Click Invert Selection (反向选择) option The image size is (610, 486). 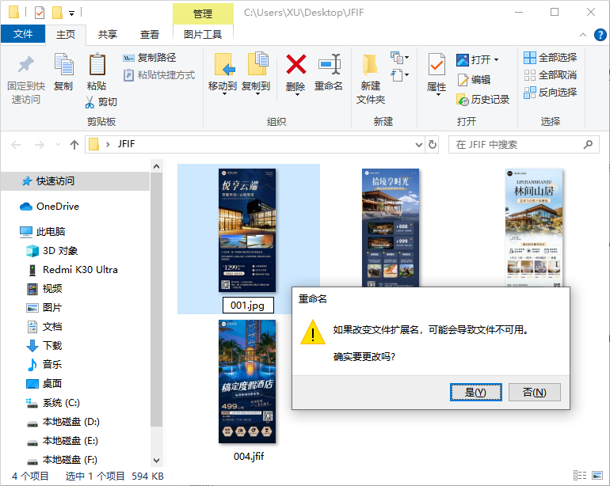[550, 93]
